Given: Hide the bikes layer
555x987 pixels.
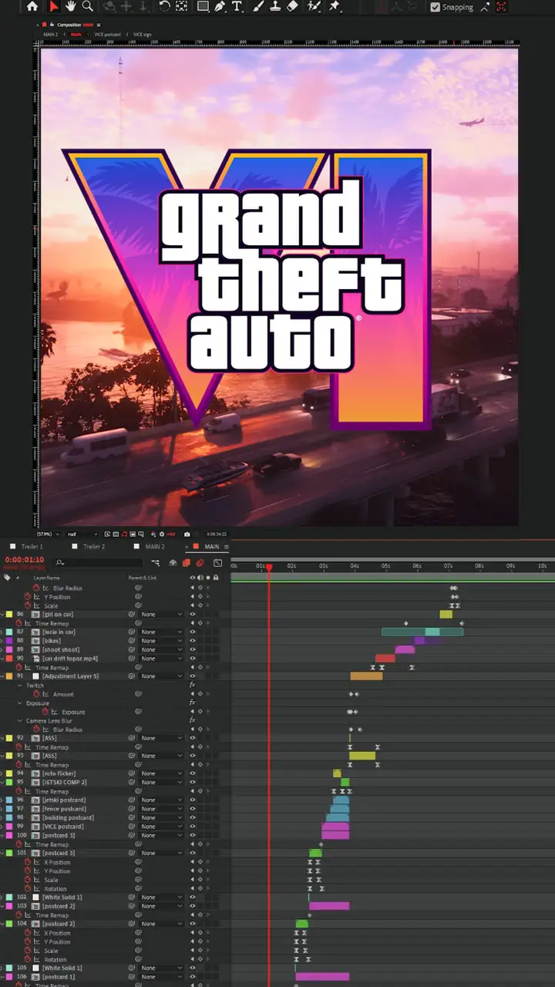Looking at the screenshot, I should click(193, 641).
